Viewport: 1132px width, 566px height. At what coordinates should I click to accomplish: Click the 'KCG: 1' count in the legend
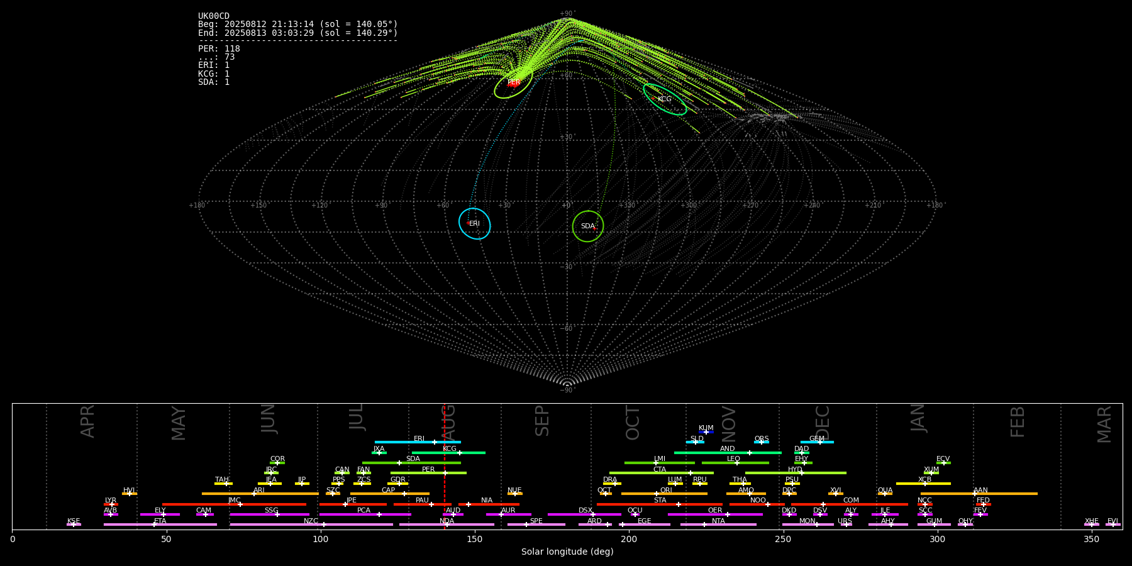[x=214, y=74]
